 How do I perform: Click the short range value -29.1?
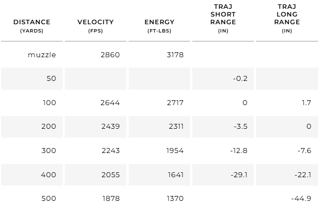(239, 175)
